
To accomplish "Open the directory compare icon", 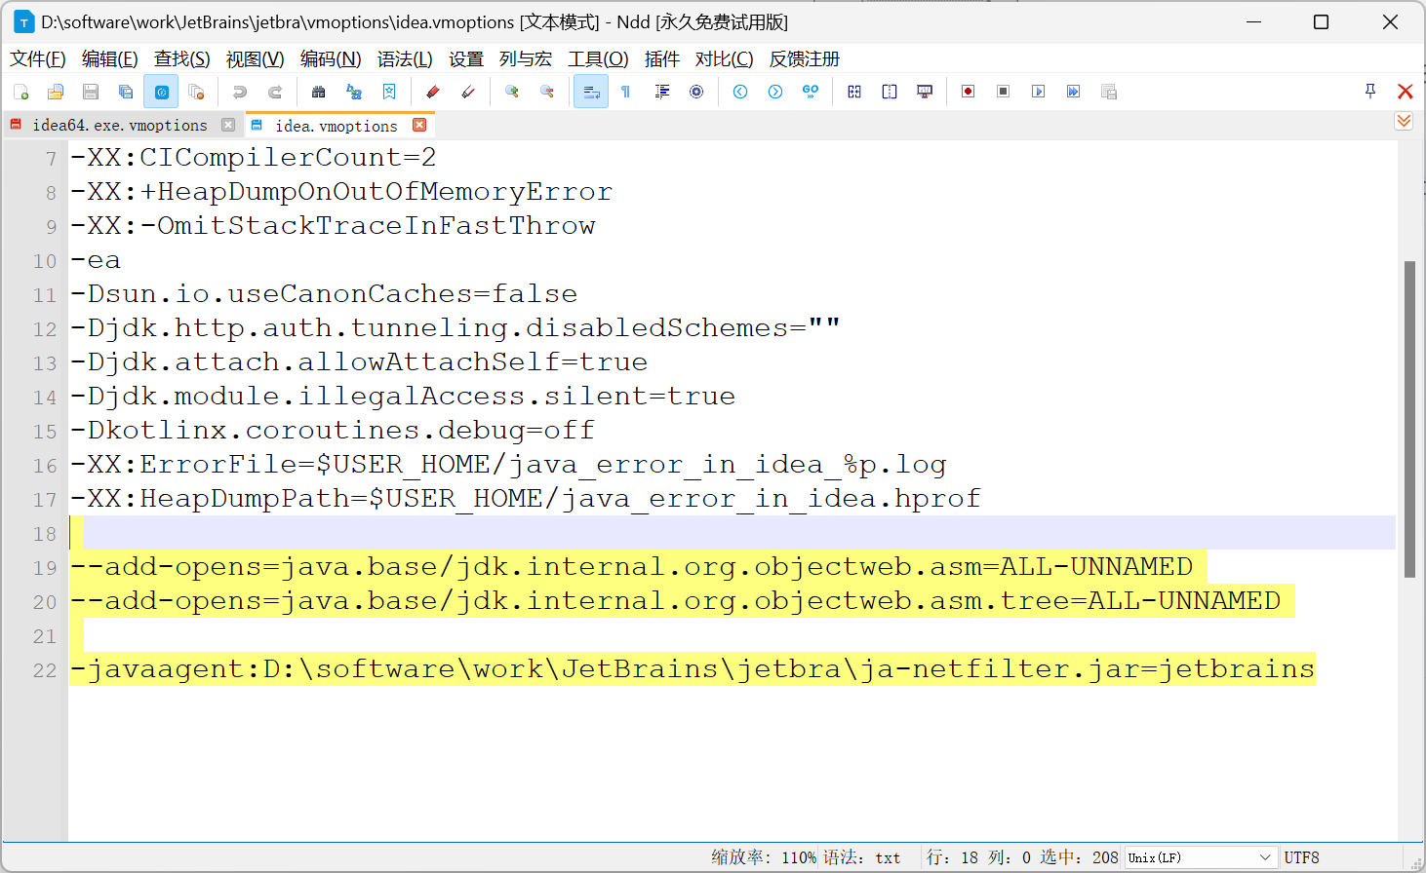I will (x=890, y=92).
